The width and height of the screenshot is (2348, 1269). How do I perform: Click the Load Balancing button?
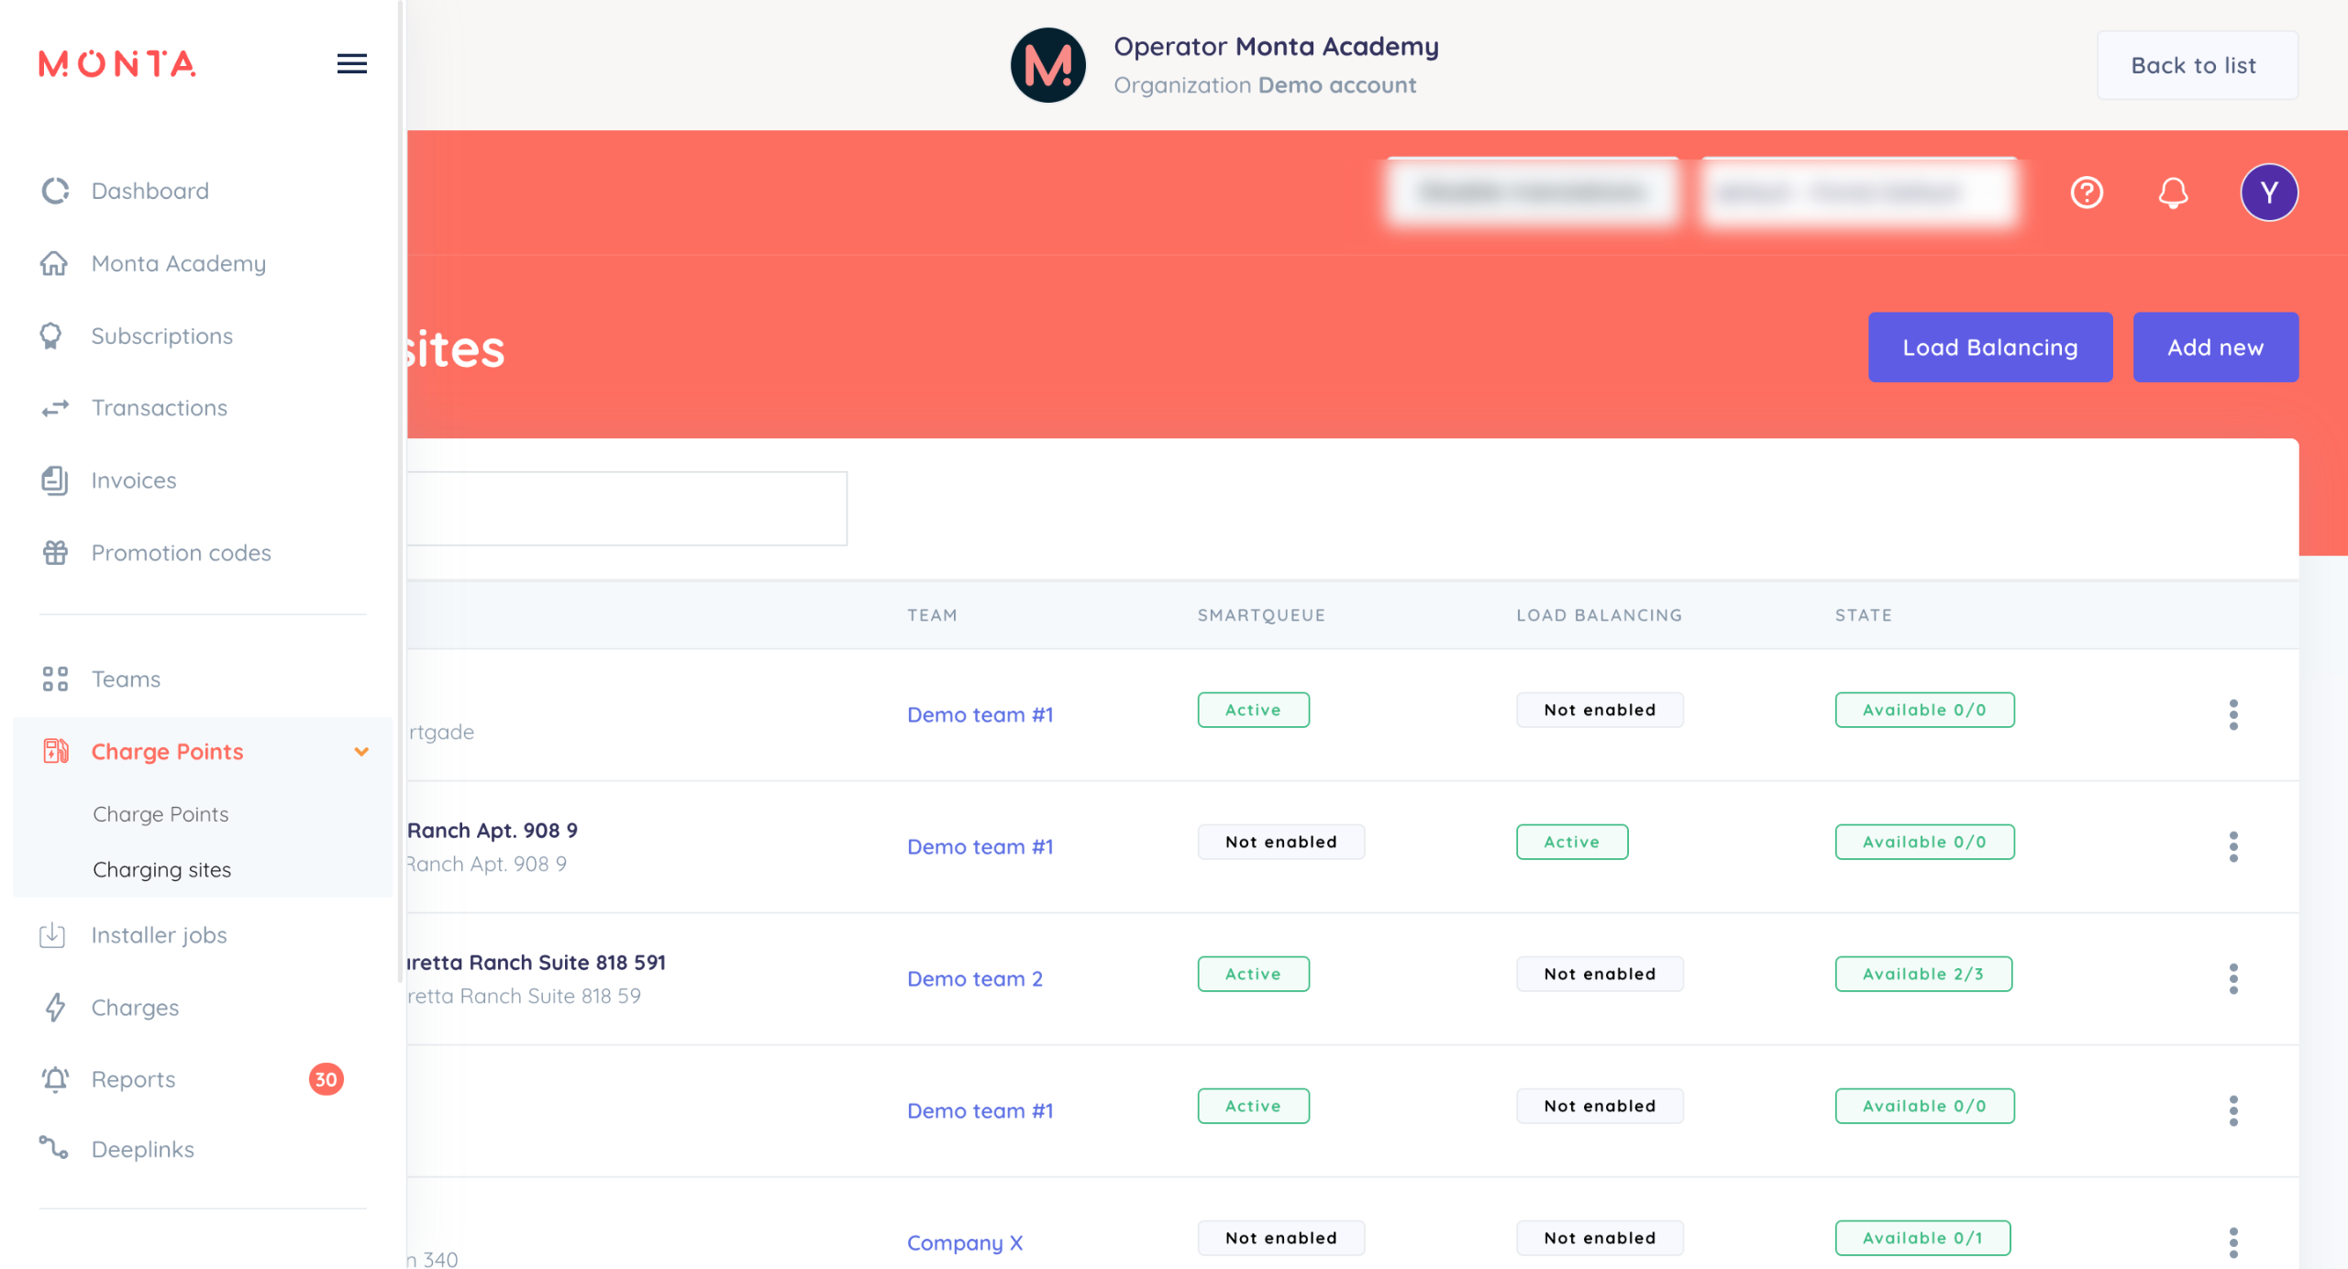point(1989,348)
